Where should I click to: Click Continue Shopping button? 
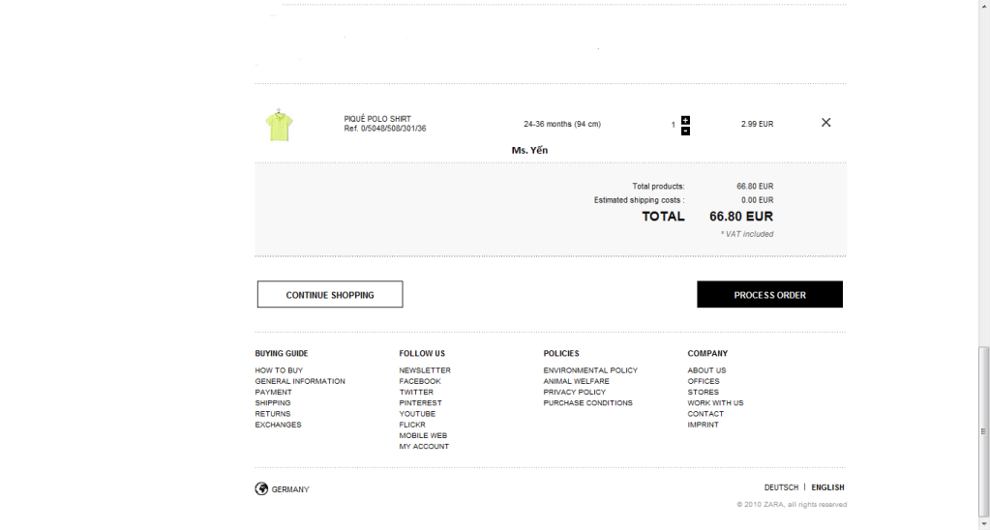[329, 295]
